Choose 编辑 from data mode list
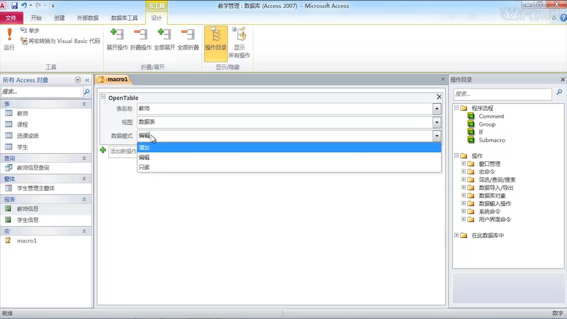 [x=289, y=157]
